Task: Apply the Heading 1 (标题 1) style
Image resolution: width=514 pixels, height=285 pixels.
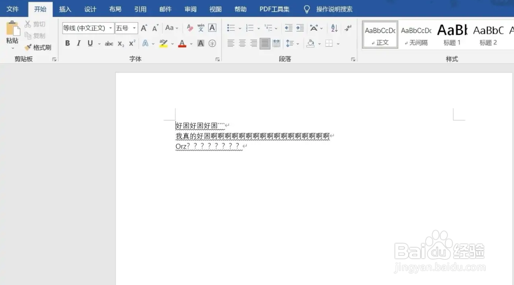Action: (452, 35)
